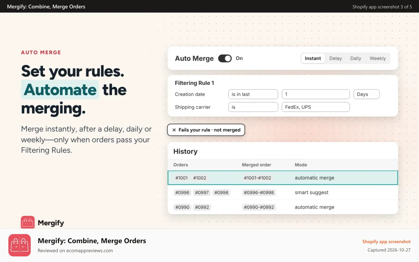Click the 'Filtering Rule 1' heading

pos(194,83)
